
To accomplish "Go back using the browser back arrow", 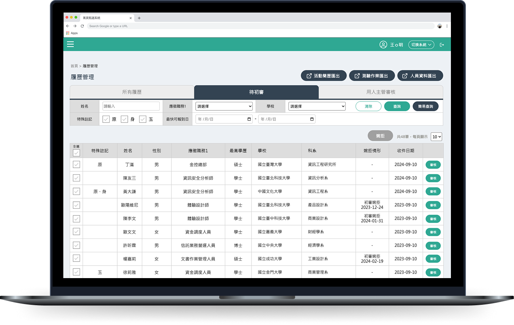I will pos(68,26).
